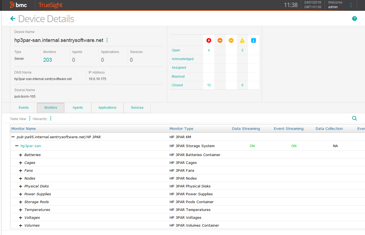This screenshot has height=235, width=365.
Task: Expand the Batteries monitor row
Action: [x=20, y=155]
